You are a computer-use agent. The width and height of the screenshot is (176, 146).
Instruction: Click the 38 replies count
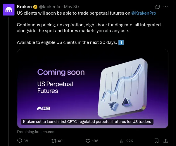(x=26, y=141)
